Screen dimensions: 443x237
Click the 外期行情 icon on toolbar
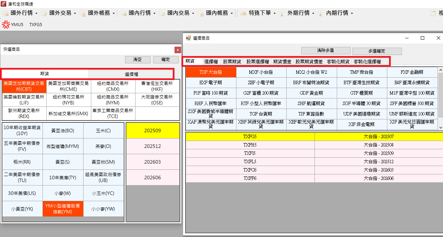(281, 13)
